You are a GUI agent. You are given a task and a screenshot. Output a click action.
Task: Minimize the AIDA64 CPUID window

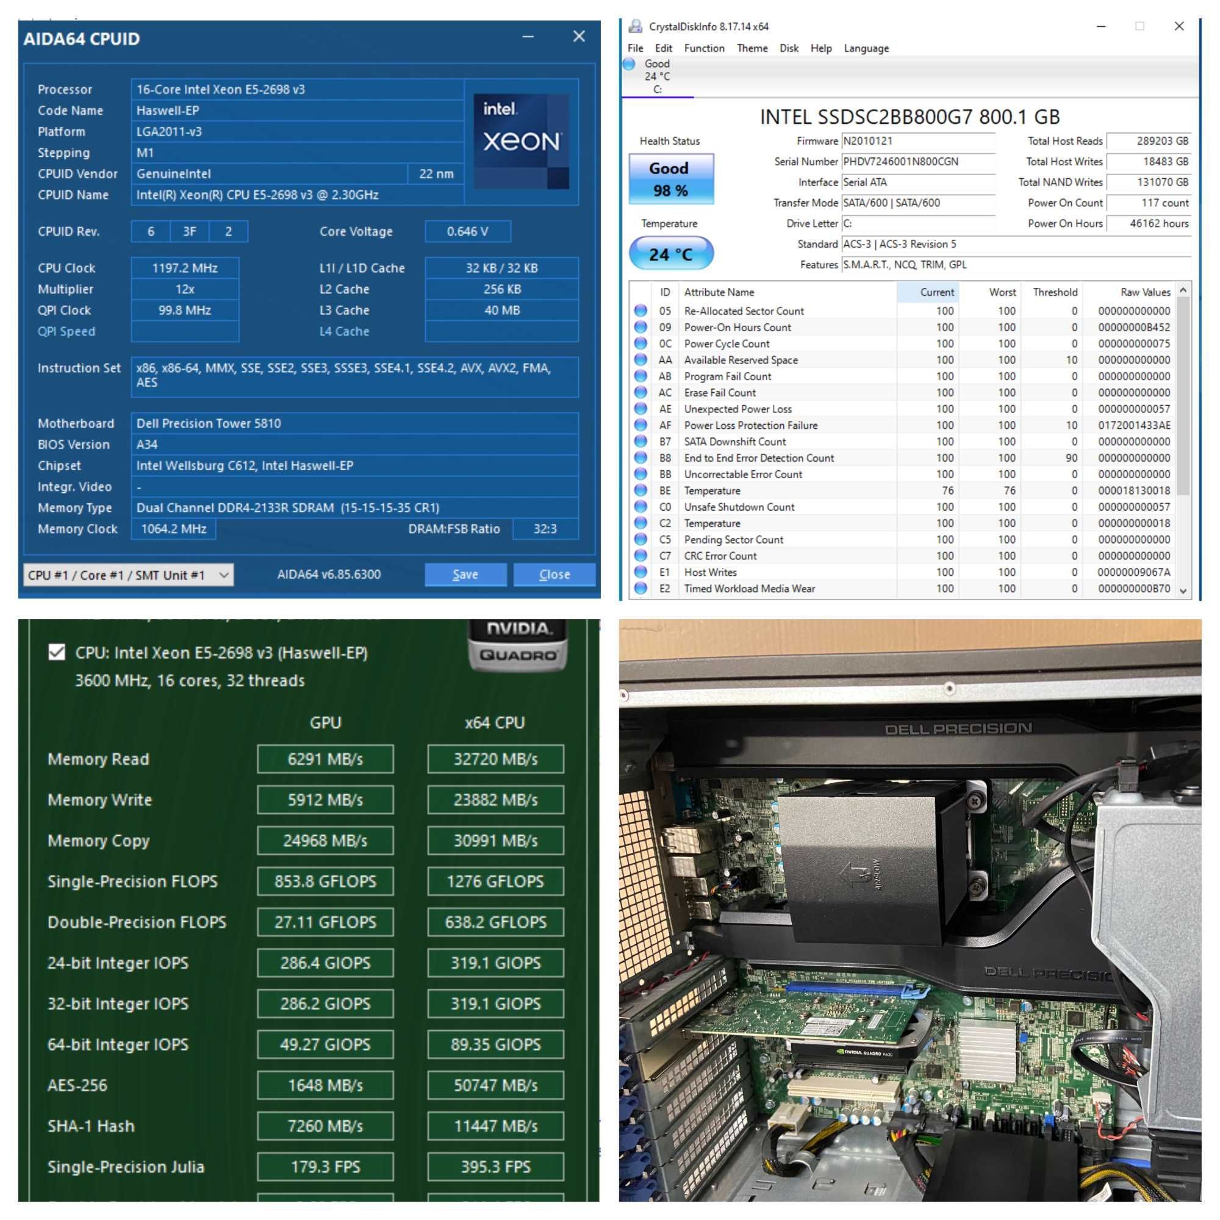528,37
